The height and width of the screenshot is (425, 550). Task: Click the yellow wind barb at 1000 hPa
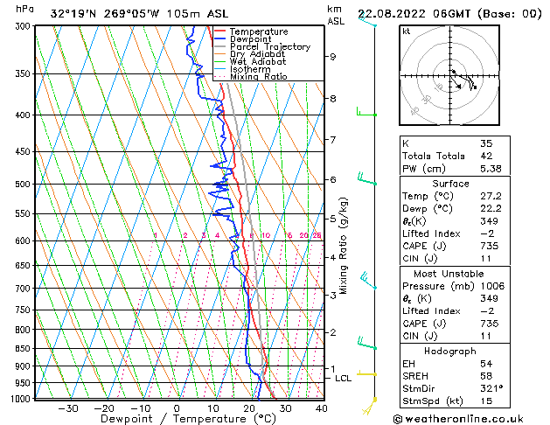click(x=369, y=406)
